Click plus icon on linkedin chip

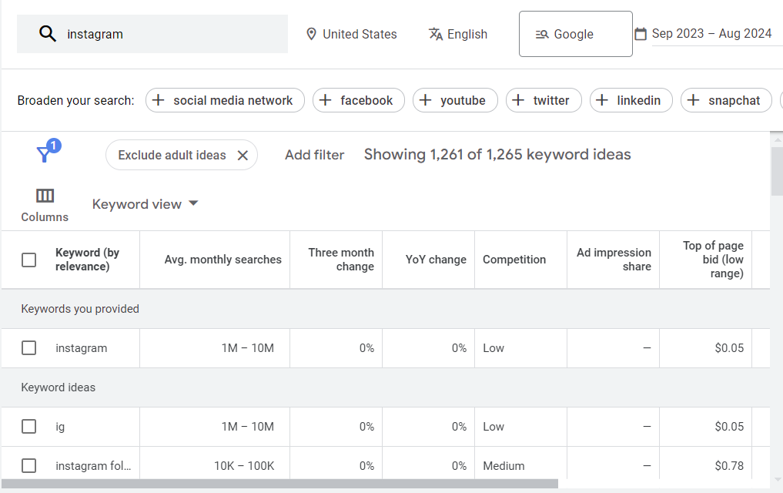pos(602,100)
